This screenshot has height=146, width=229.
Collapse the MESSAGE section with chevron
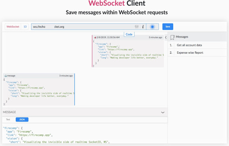point(163,112)
